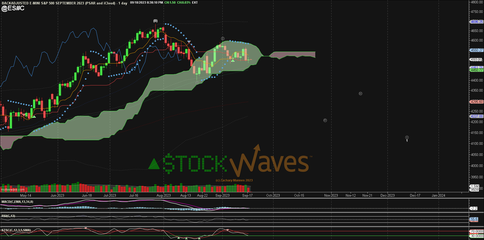Viewport: 484px width, 240px height.
Task: Click the Jun-18 date on the time axis
Action: pos(87,195)
